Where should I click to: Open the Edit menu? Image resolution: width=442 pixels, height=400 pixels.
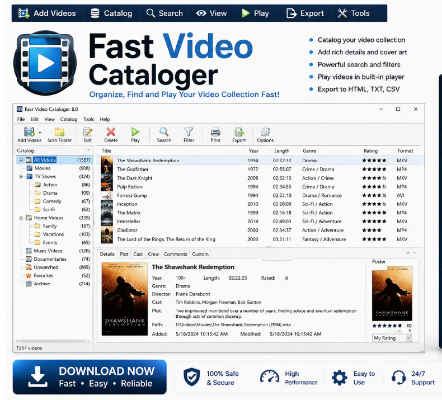34,119
